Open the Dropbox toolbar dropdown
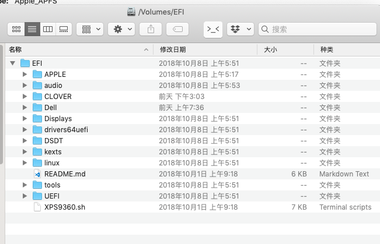380x244 pixels. pos(240,29)
